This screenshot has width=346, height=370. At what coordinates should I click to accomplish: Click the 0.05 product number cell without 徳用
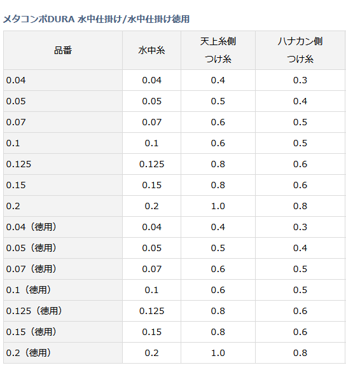63,101
